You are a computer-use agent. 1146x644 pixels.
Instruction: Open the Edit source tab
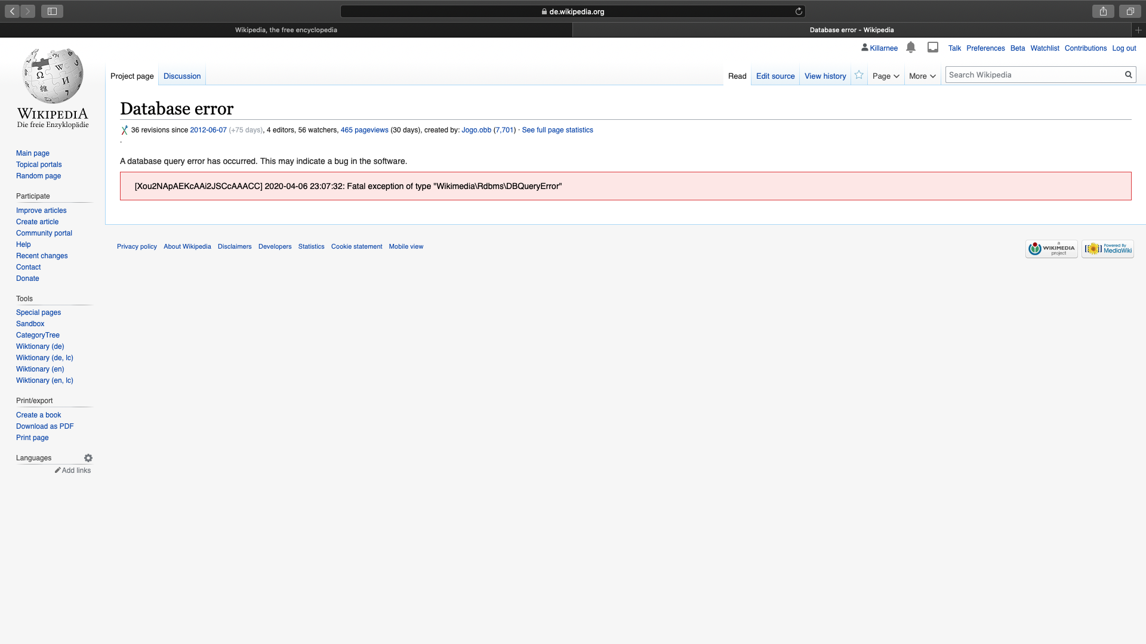coord(775,76)
